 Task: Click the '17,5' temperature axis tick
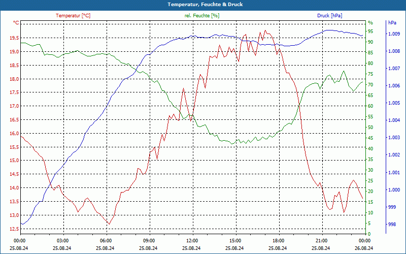[x=14, y=92]
